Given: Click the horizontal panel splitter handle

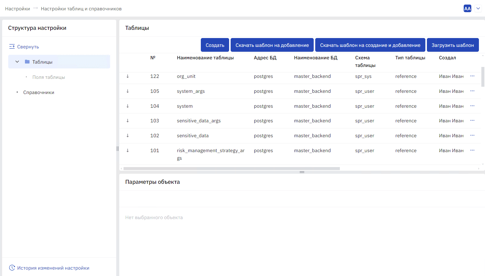Looking at the screenshot, I should (x=302, y=172).
